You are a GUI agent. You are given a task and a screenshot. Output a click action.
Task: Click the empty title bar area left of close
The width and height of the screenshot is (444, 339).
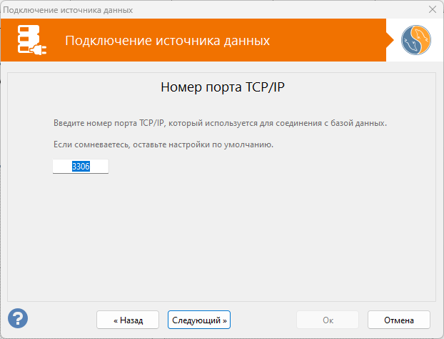pos(286,10)
